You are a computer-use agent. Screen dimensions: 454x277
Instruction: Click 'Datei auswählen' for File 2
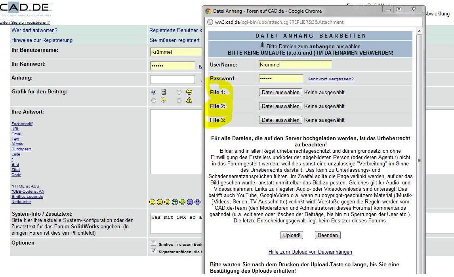pyautogui.click(x=280, y=106)
